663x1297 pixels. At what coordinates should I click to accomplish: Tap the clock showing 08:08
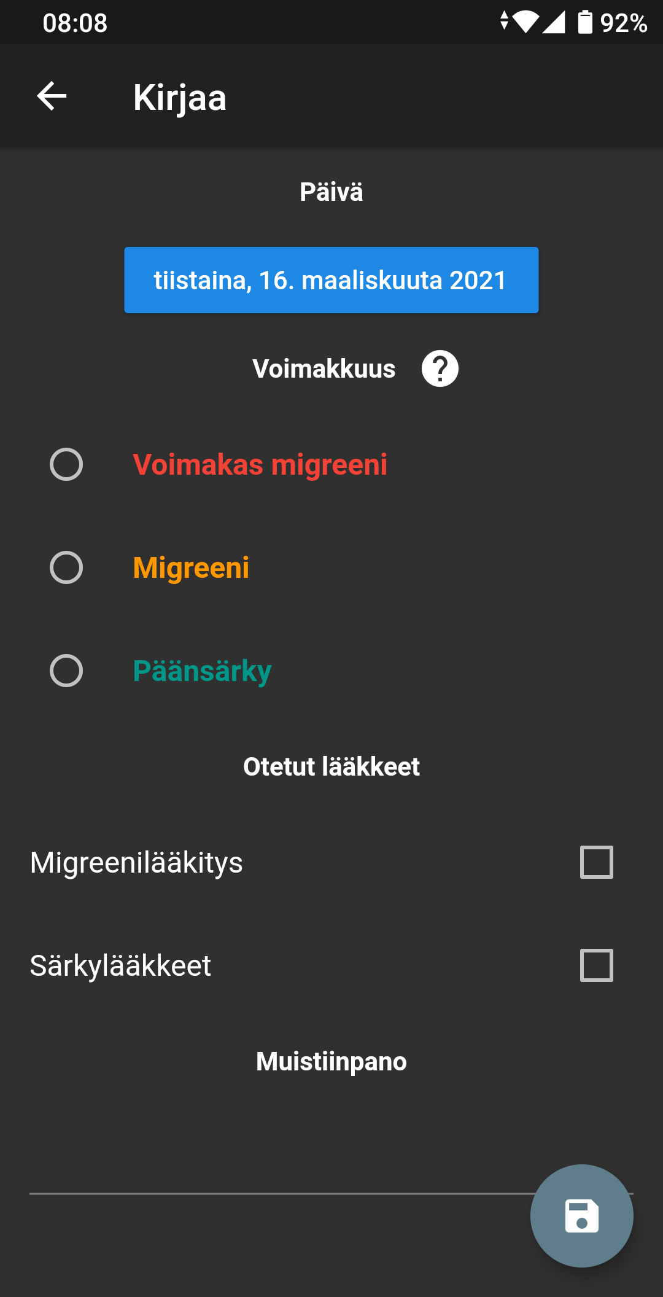(x=75, y=23)
